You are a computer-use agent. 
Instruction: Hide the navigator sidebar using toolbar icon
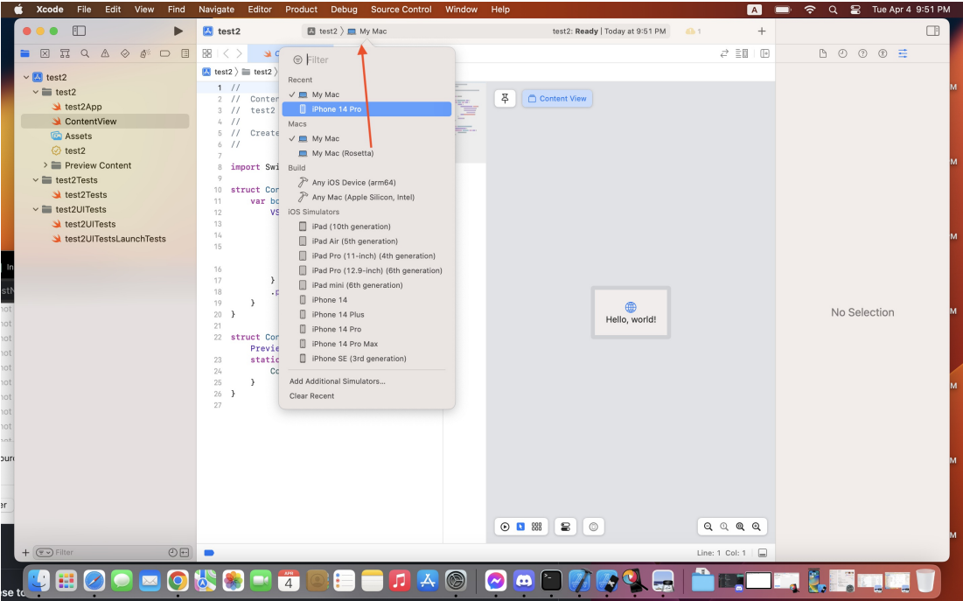pyautogui.click(x=79, y=31)
